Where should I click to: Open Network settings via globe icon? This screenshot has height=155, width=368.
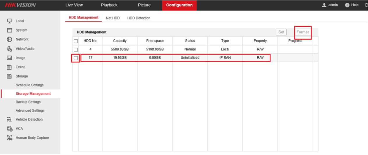pos(10,39)
